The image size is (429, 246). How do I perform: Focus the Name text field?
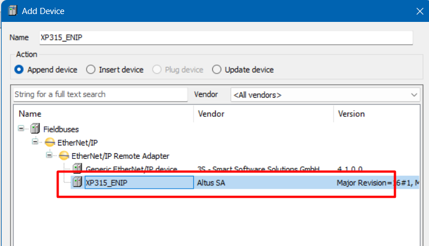click(x=225, y=38)
